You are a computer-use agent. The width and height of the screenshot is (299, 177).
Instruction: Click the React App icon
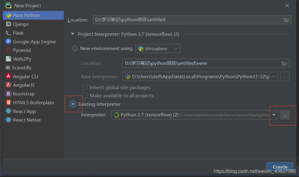click(8, 111)
